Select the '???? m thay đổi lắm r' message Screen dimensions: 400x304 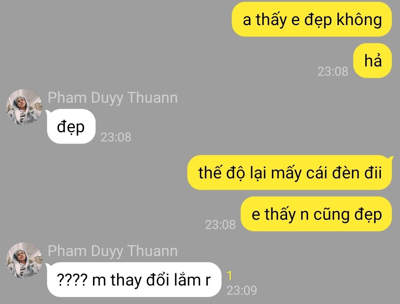[133, 279]
